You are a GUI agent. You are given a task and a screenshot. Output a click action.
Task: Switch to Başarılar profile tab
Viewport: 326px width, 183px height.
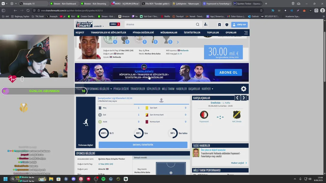[x=194, y=89]
